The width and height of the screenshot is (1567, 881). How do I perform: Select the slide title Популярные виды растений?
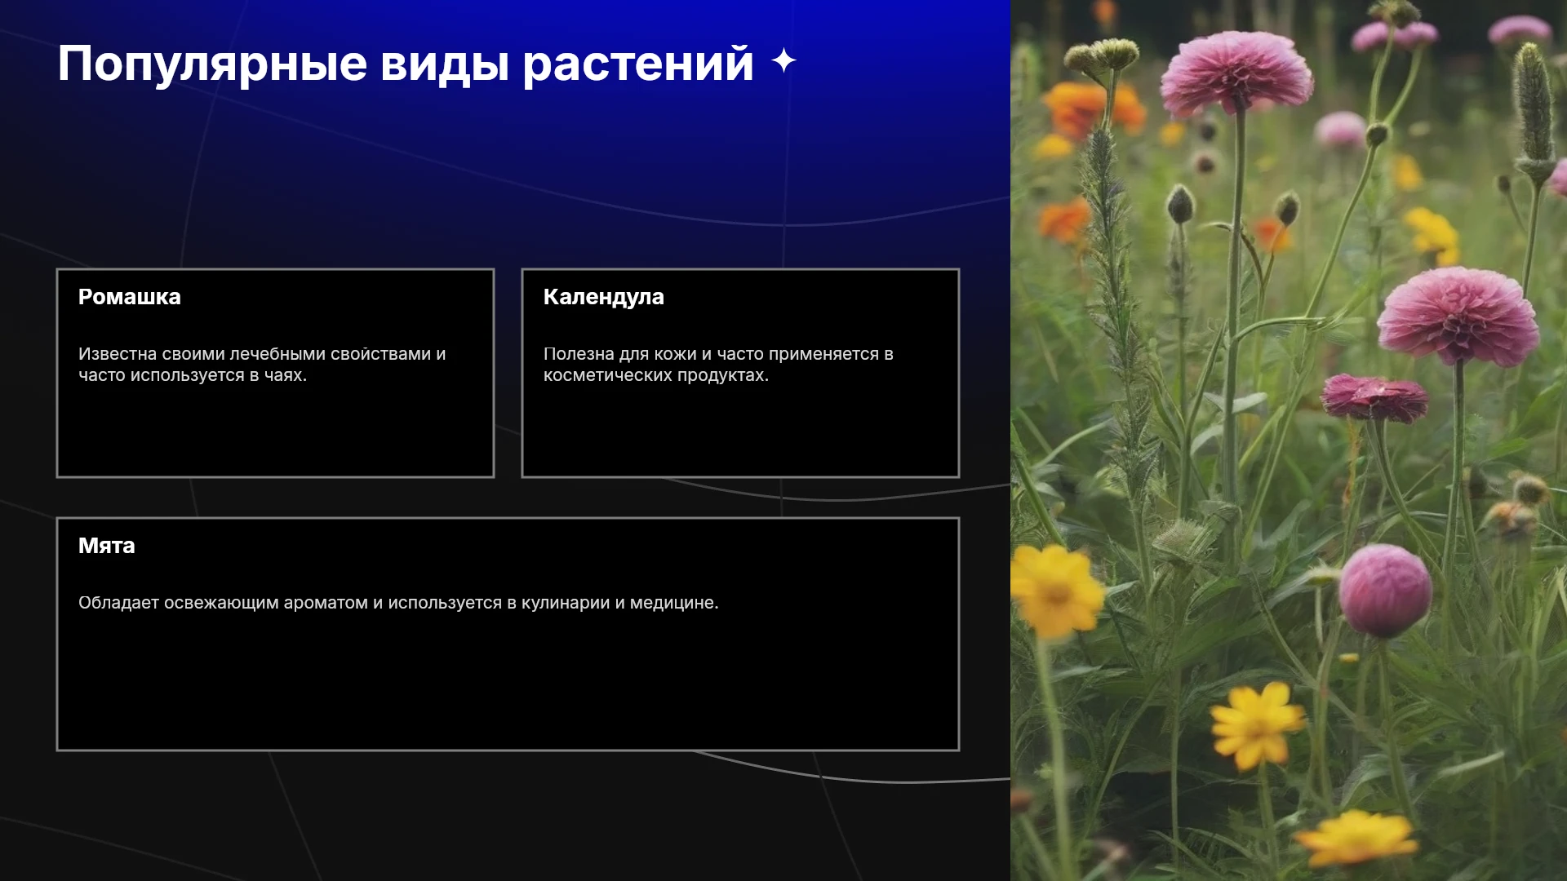click(x=406, y=64)
